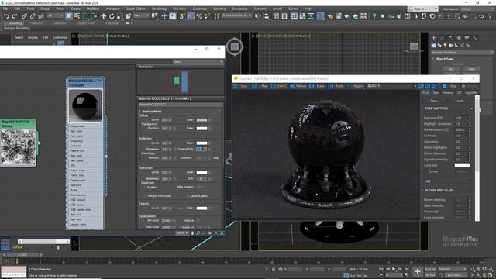Click the Save... button in Post tab

point(435,101)
